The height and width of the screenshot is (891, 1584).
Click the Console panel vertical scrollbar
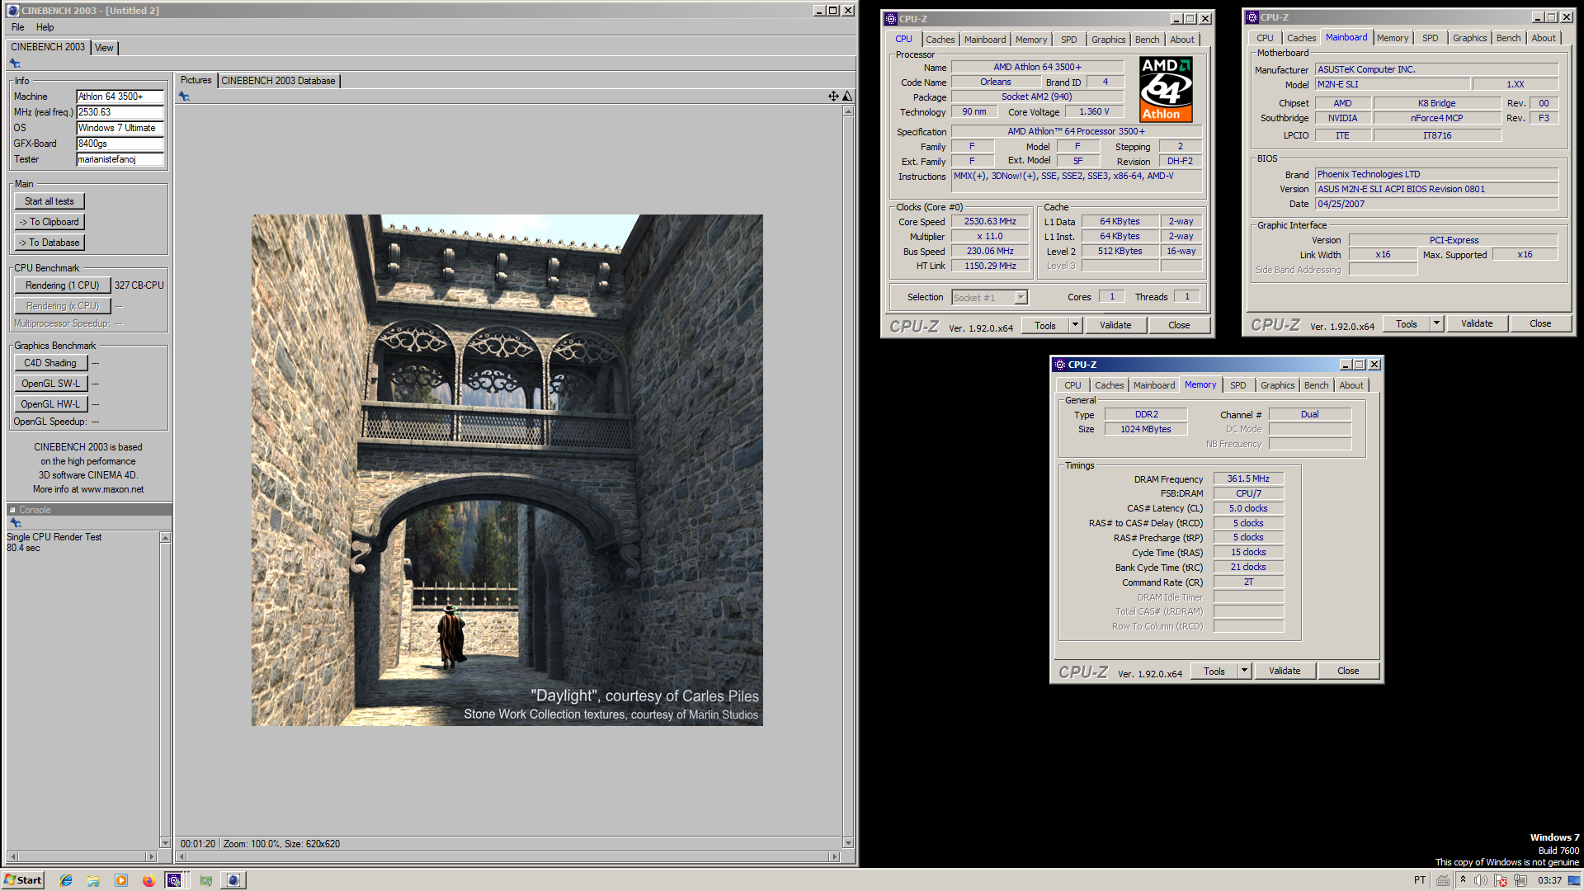pos(165,691)
